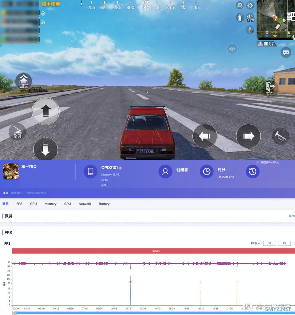This screenshot has height=315, width=295.
Task: Toggle the eye free-look button
Action: coord(232,49)
